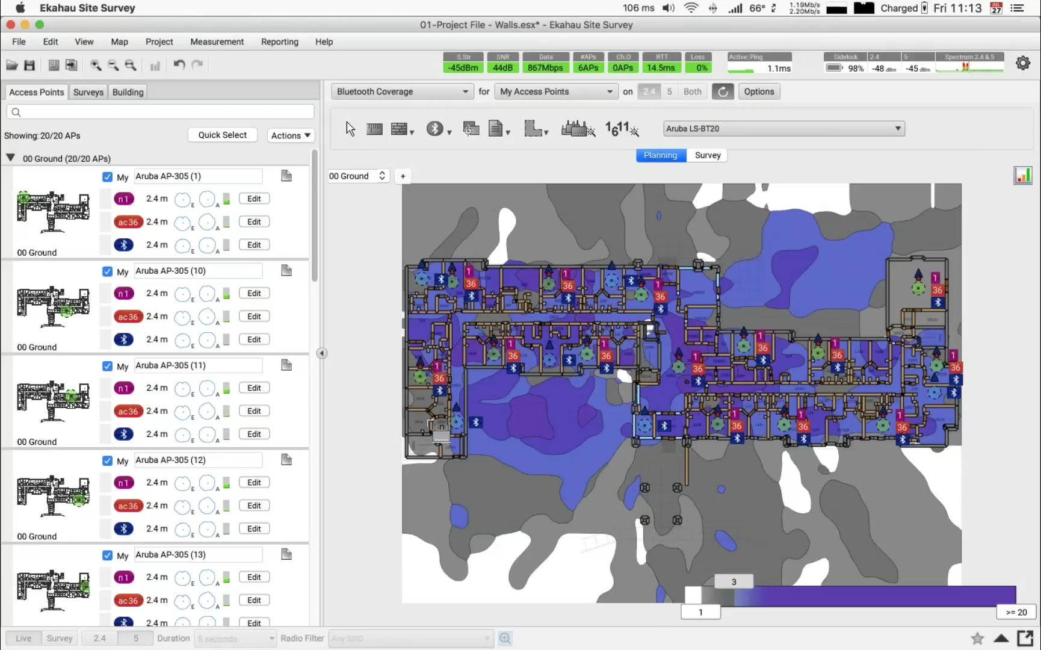The width and height of the screenshot is (1041, 650).
Task: Click the zoom out magnifier icon
Action: pyautogui.click(x=113, y=65)
